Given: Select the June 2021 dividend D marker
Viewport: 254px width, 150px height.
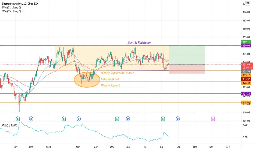Looking at the screenshot, I should [128, 119].
